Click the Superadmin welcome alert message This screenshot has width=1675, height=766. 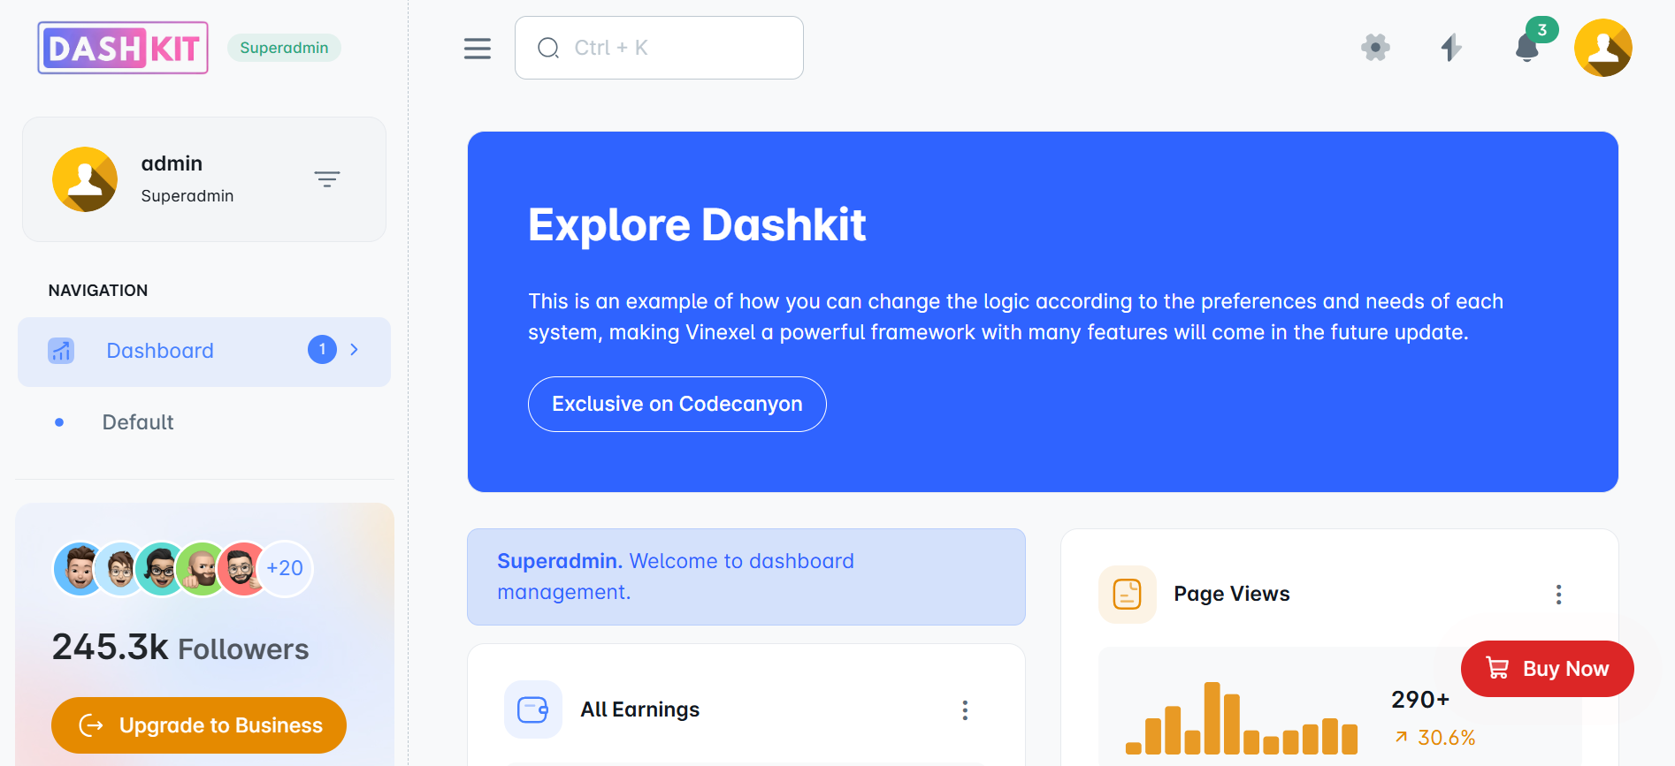[x=746, y=577]
